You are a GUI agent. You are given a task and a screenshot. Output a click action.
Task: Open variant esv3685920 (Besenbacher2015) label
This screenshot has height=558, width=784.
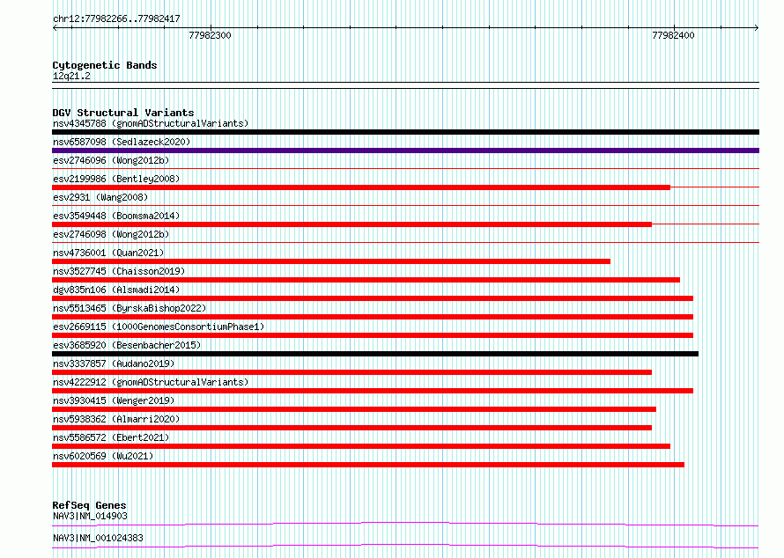click(127, 345)
